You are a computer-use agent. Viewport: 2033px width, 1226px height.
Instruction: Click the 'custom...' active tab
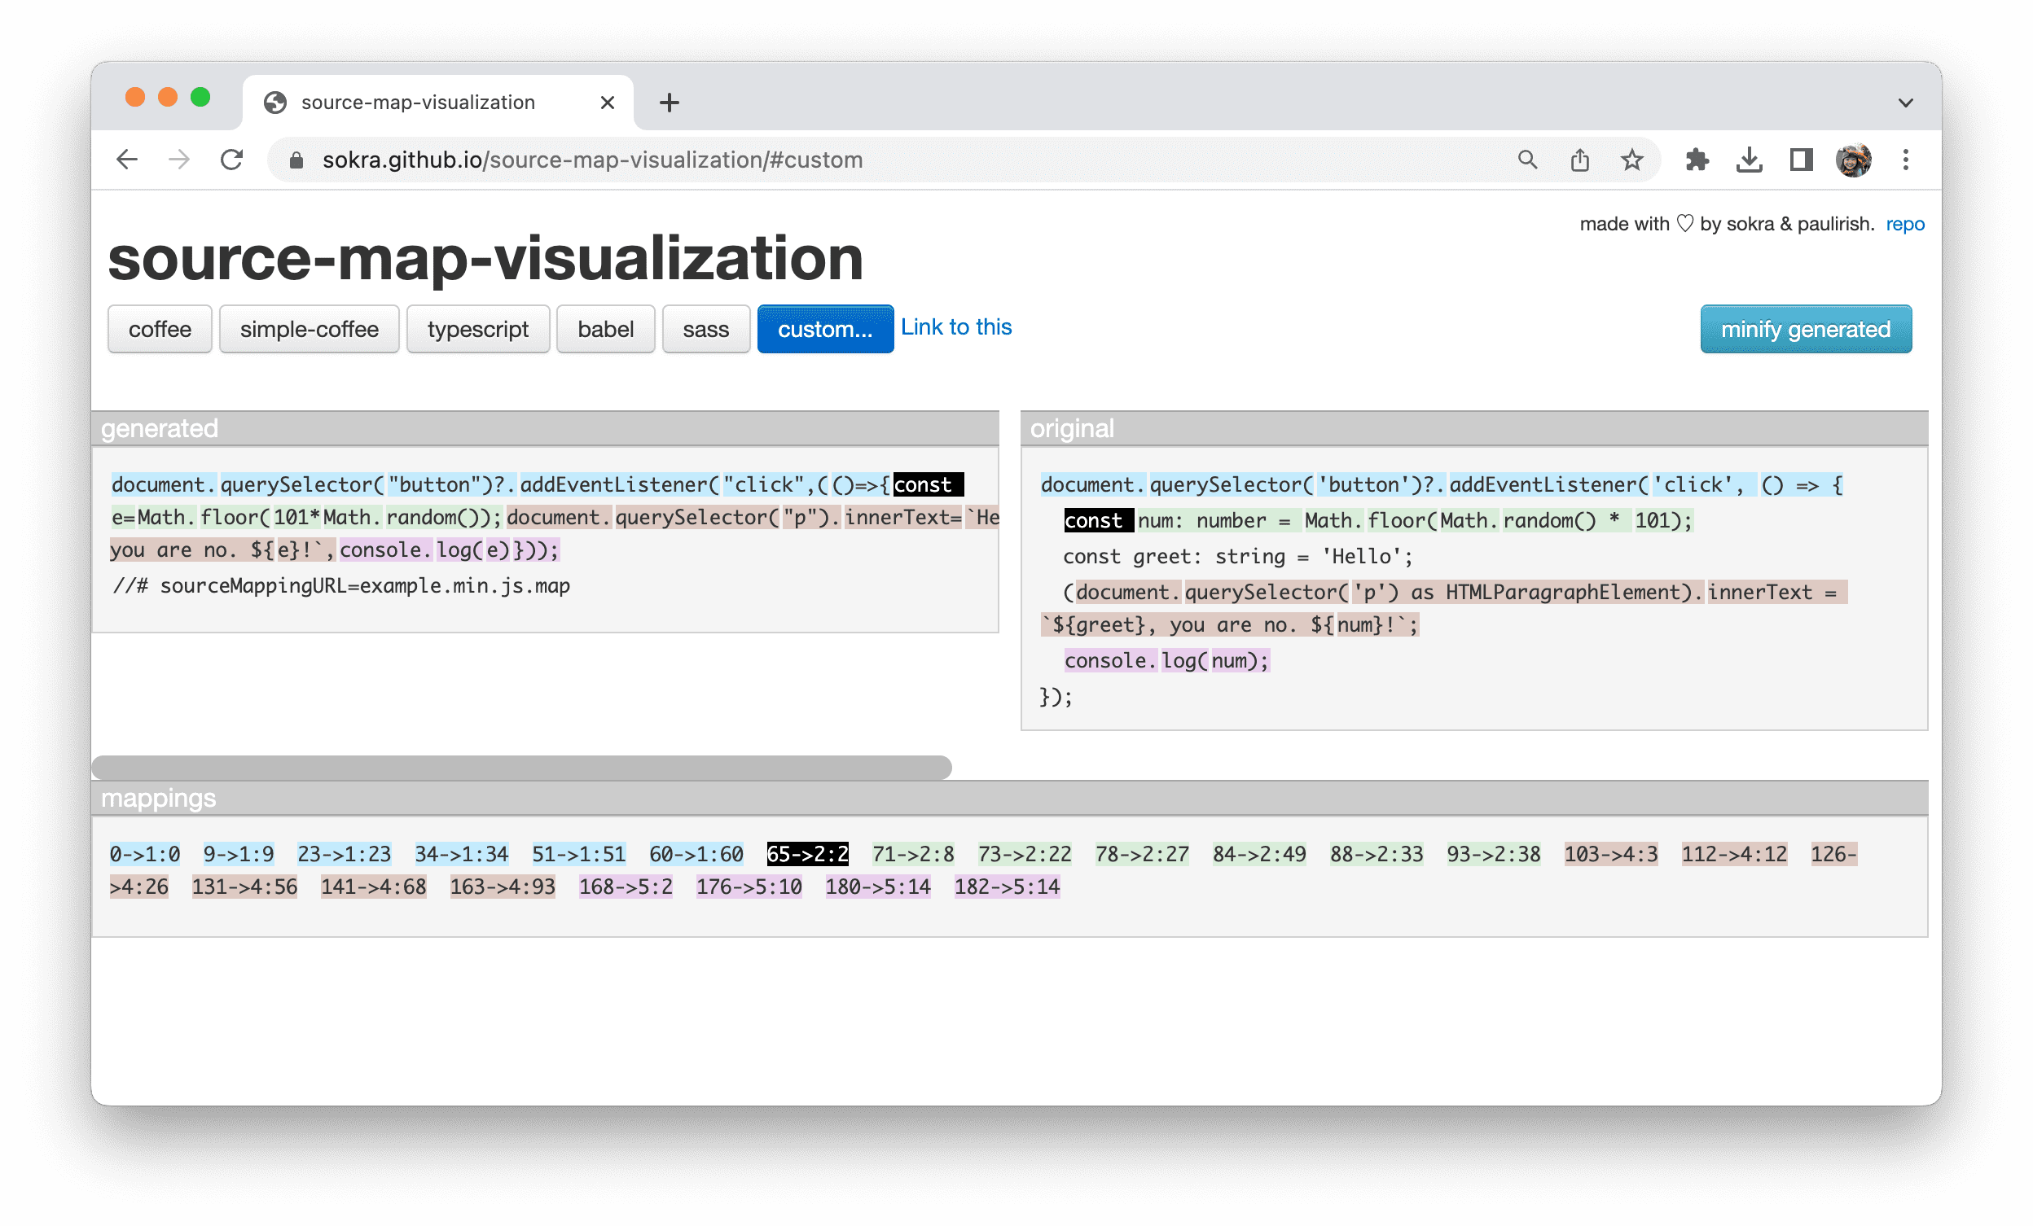pos(825,328)
